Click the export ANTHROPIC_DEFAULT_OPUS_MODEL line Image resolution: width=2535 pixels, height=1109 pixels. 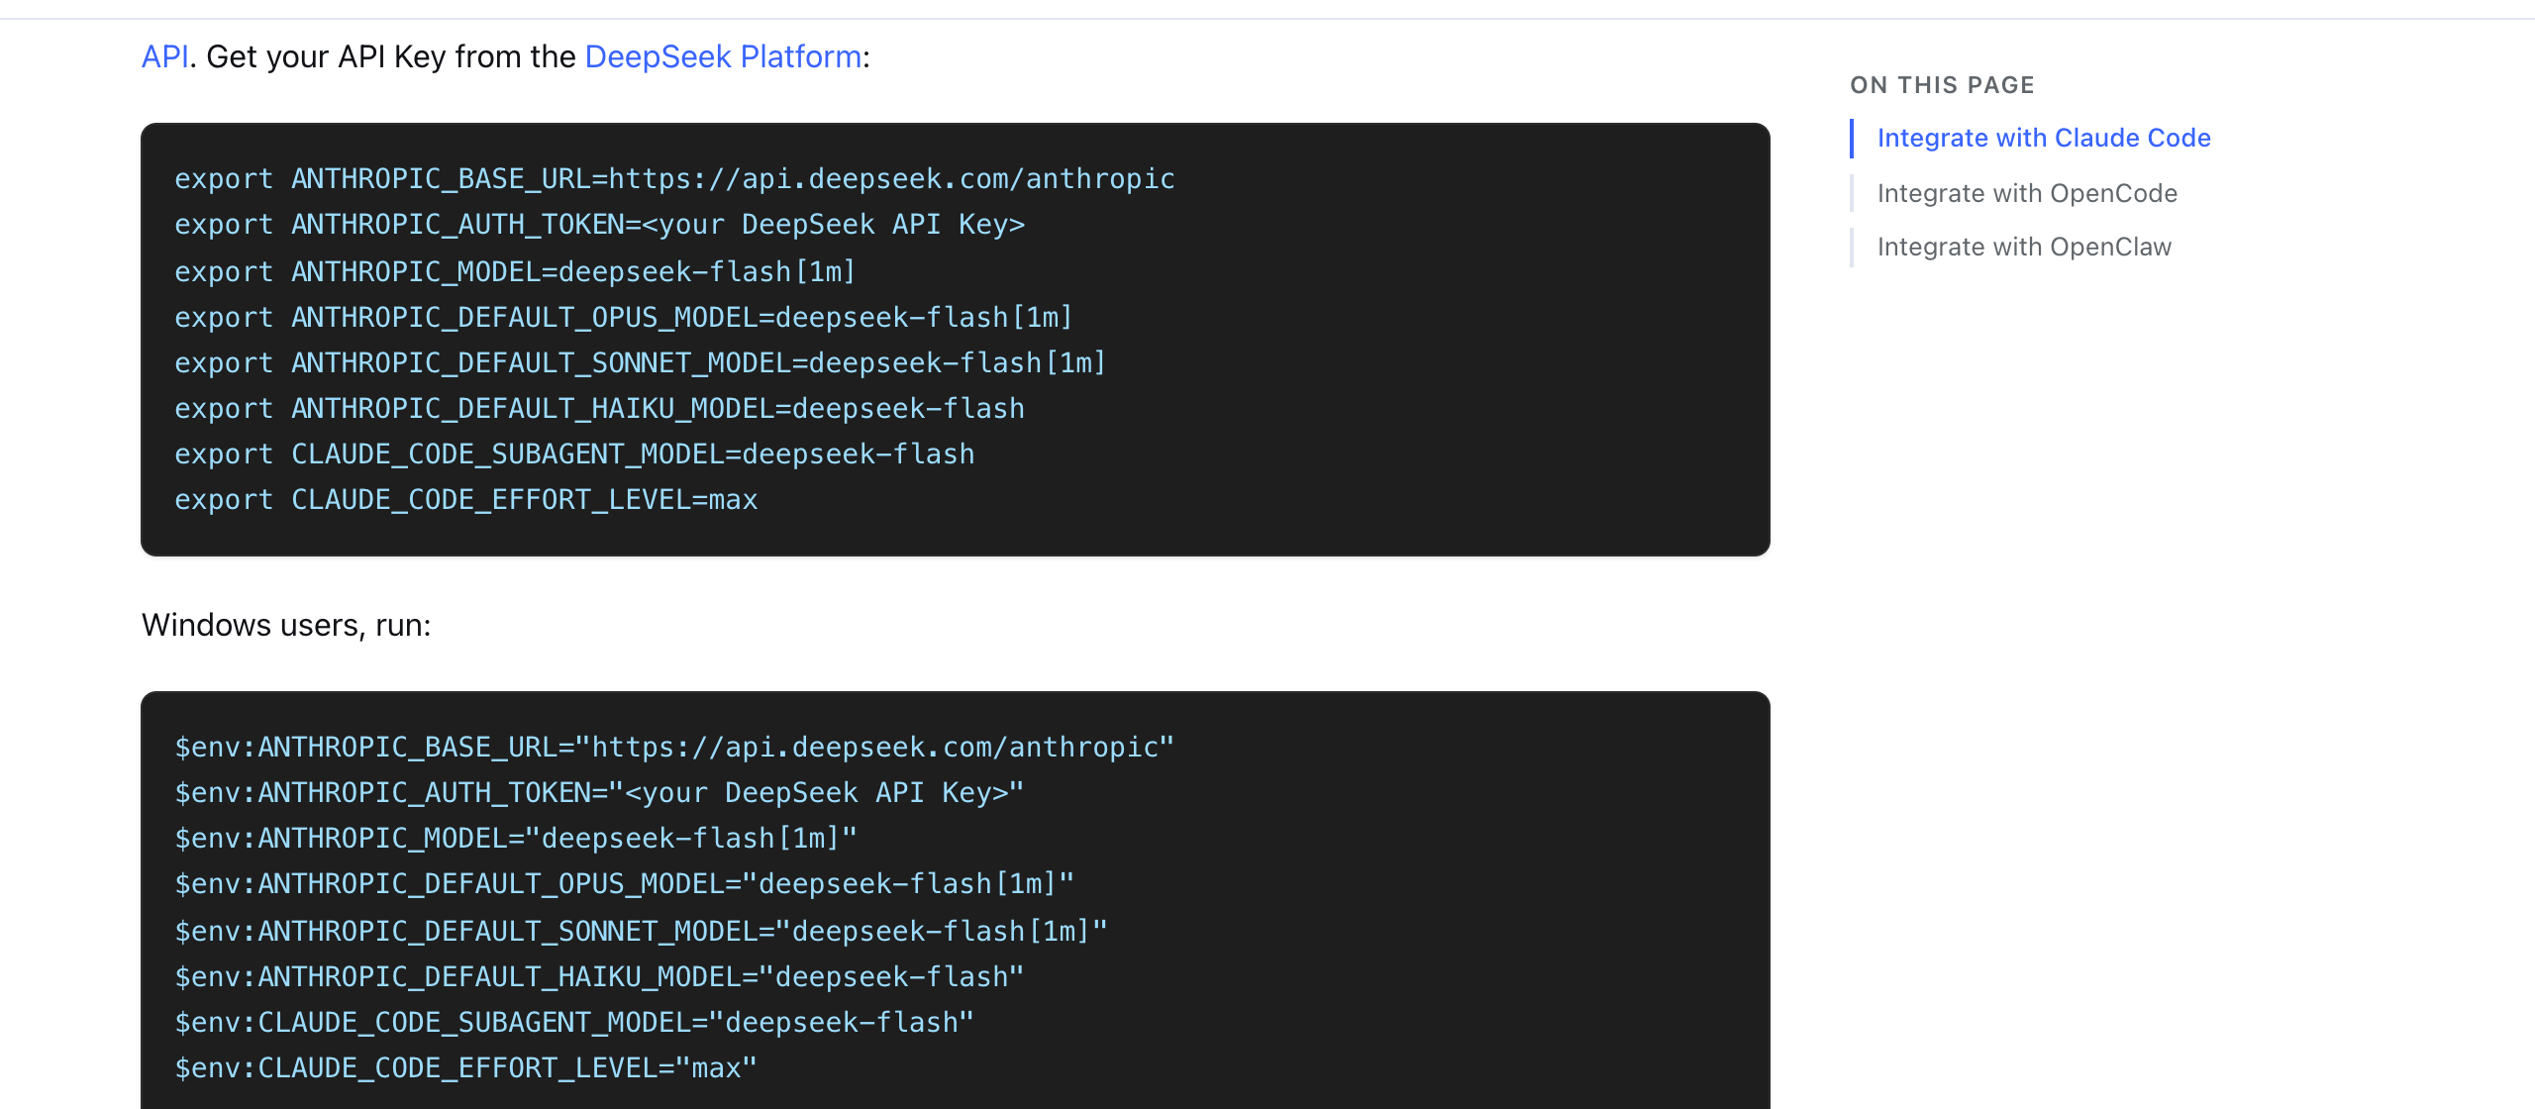pyautogui.click(x=624, y=317)
